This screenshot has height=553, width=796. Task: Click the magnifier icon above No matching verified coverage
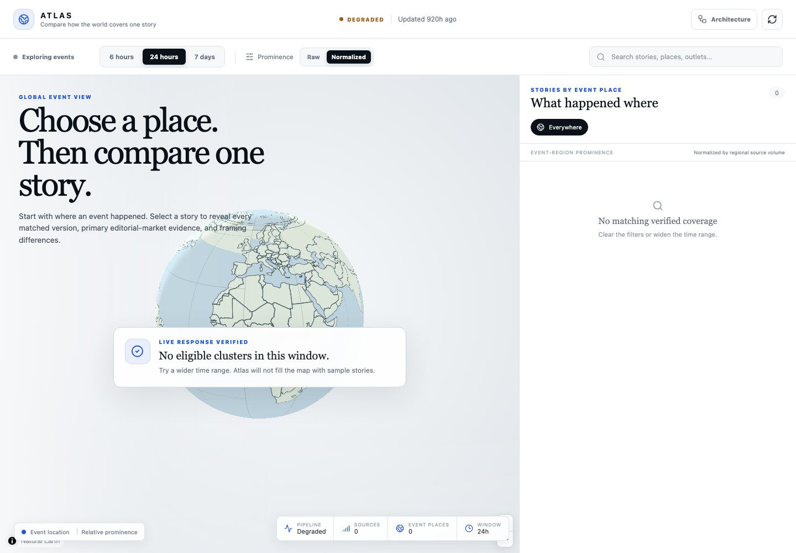coord(658,206)
